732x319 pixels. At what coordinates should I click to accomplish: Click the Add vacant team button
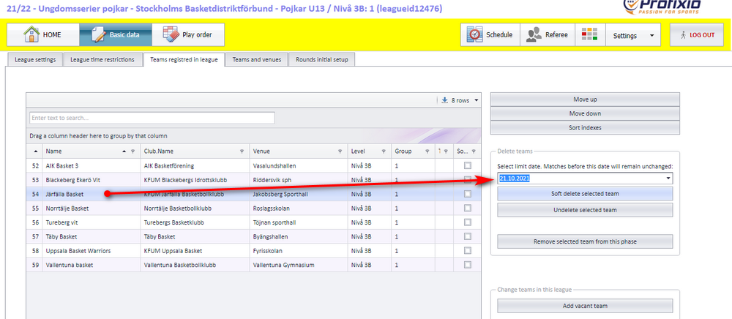pos(585,306)
